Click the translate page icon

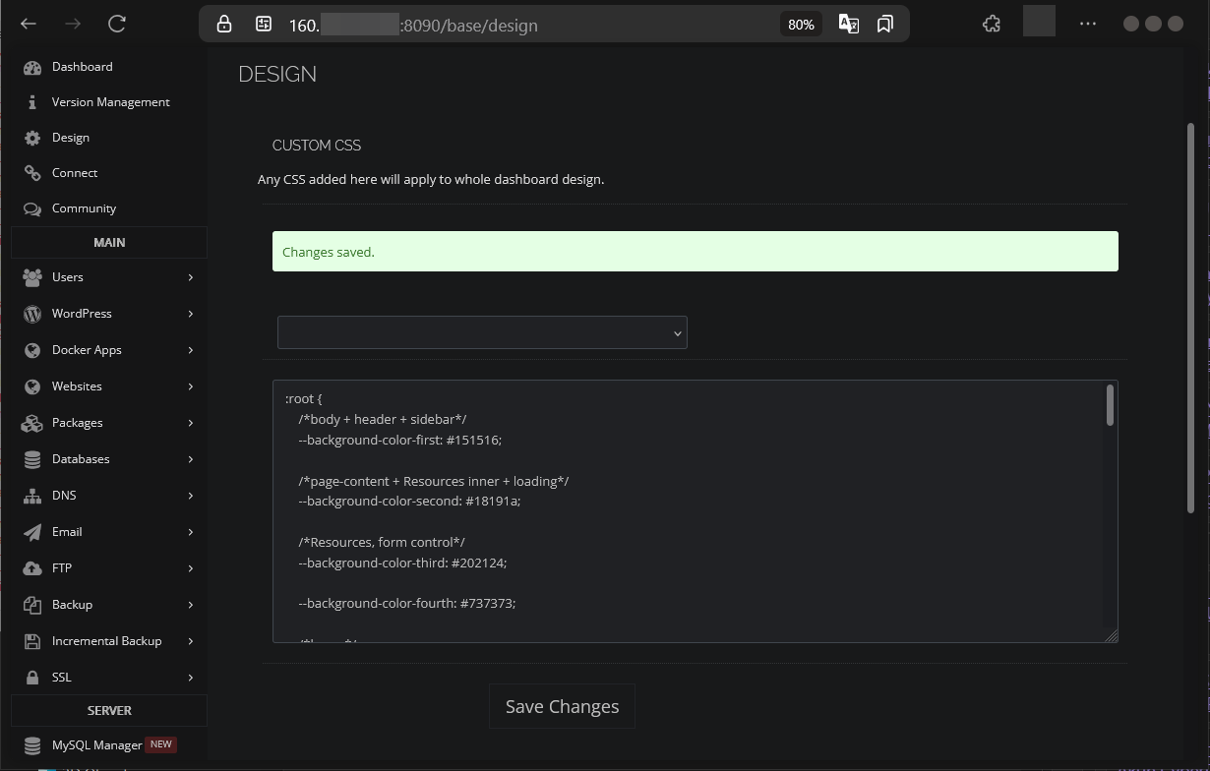coord(848,24)
